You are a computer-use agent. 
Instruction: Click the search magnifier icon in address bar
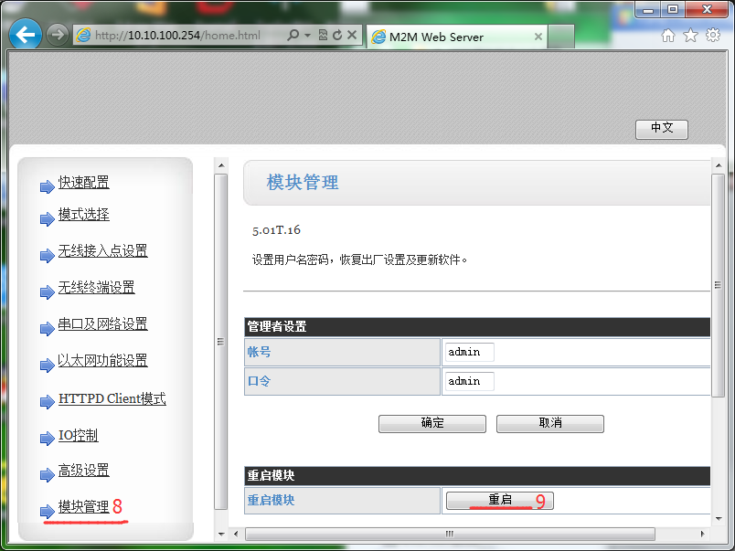coord(293,36)
